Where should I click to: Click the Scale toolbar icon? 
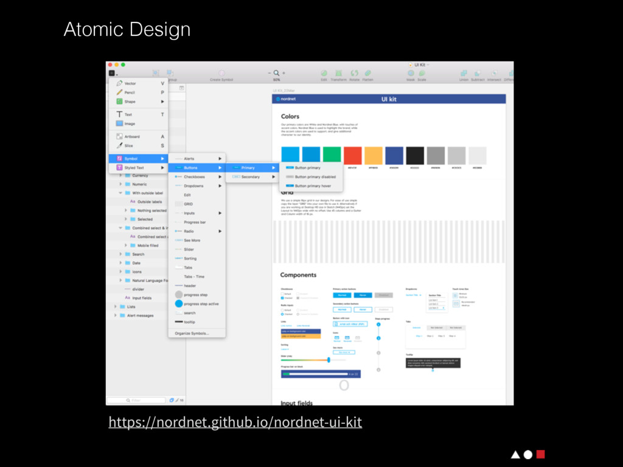(x=422, y=73)
